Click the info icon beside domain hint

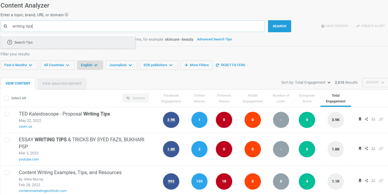[67, 15]
